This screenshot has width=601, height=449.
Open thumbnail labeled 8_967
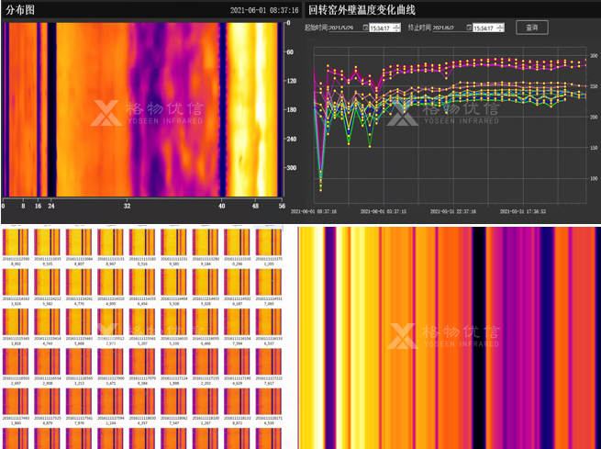tap(110, 242)
